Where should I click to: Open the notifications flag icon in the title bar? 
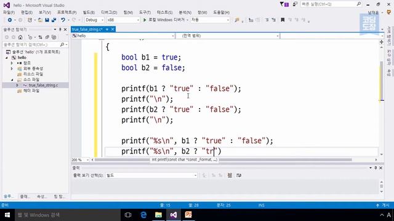point(284,4)
